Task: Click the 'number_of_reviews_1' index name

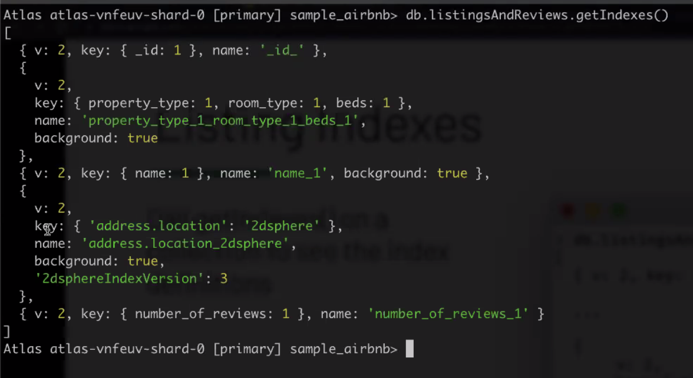Action: 448,314
